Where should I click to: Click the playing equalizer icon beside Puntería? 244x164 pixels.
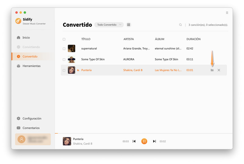coord(78,70)
